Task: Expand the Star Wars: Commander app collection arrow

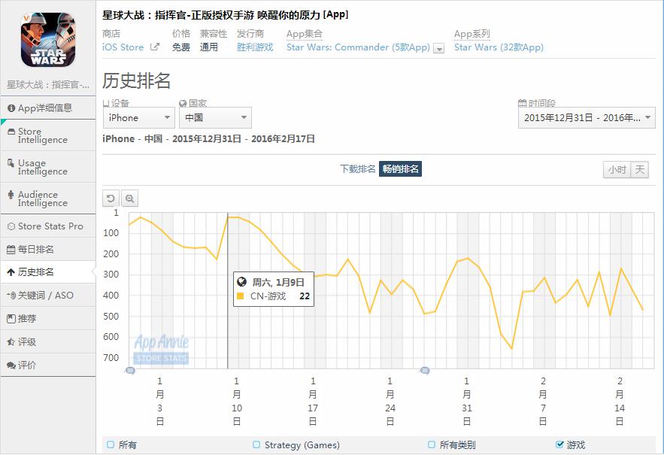Action: [440, 48]
